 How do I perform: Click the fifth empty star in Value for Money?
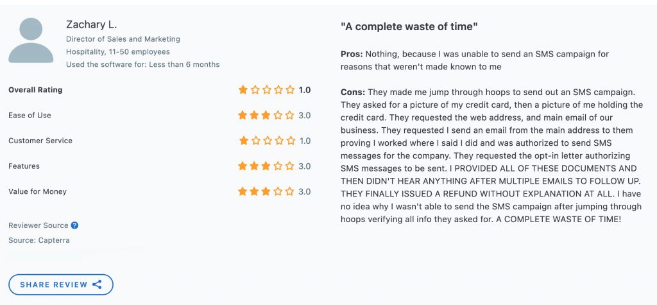289,192
